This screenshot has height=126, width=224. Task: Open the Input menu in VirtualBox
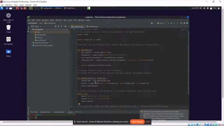21,5
